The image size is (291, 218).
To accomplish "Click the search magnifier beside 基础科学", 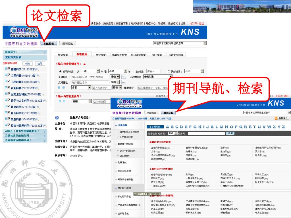I will 38,70.
